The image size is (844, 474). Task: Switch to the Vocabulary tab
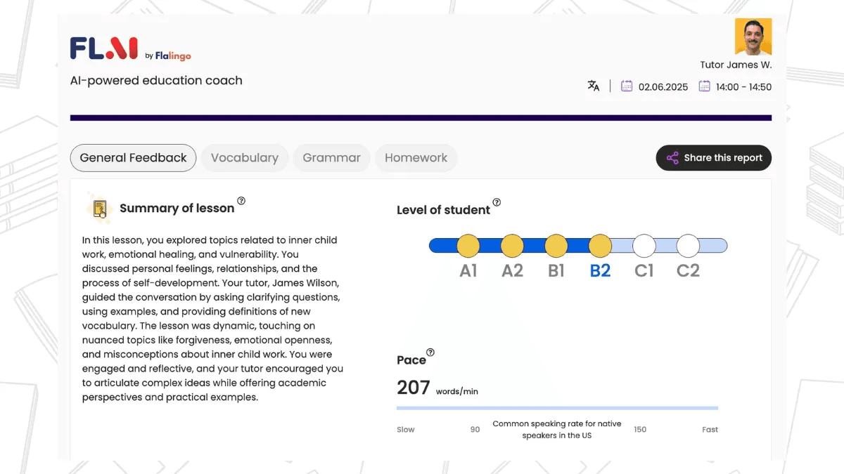click(244, 158)
